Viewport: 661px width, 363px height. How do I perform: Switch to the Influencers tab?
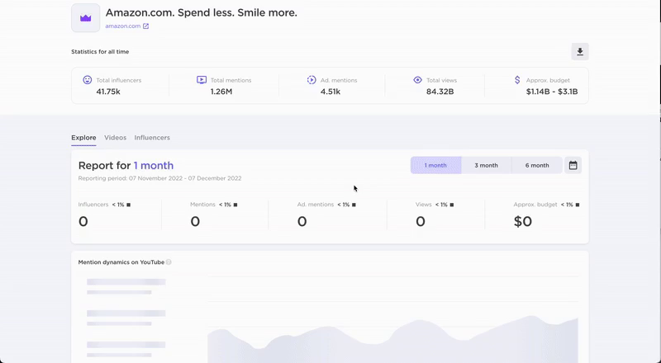(x=152, y=138)
